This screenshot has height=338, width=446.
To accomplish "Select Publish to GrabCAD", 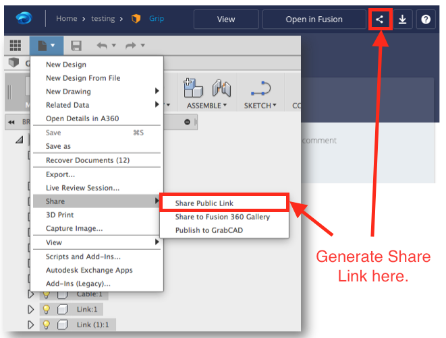I will (x=224, y=230).
